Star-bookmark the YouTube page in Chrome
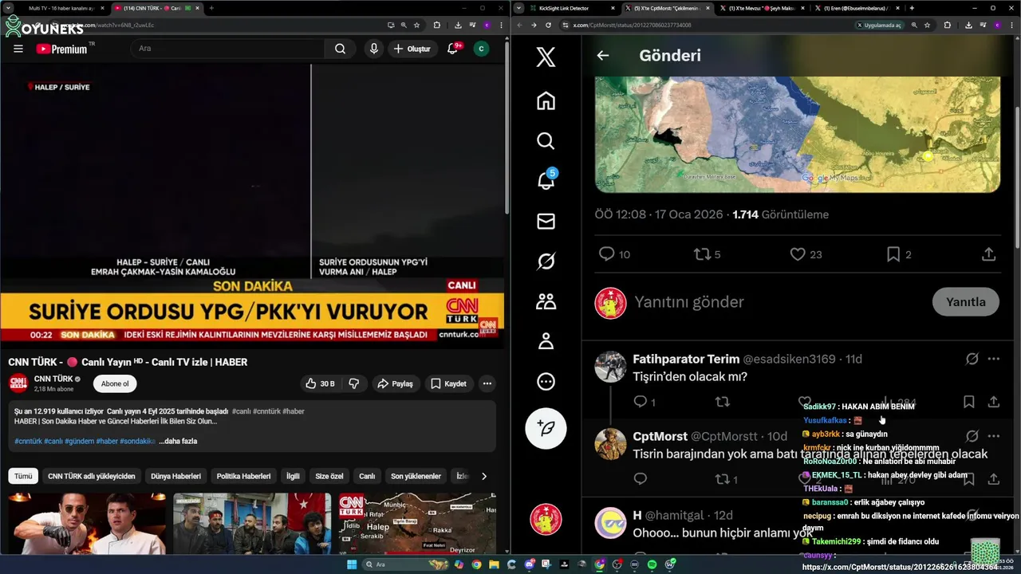Viewport: 1021px width, 574px height. (x=416, y=25)
